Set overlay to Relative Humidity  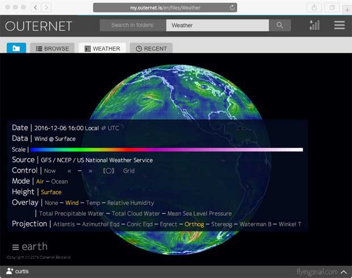coord(131,203)
